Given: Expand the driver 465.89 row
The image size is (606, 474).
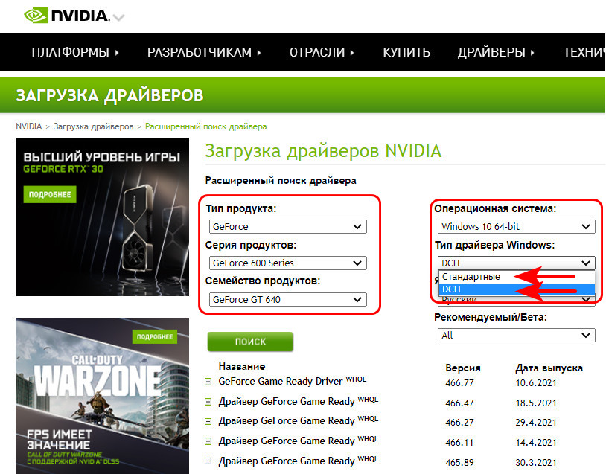Looking at the screenshot, I should click(x=208, y=461).
